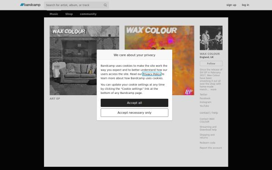The image size is (272, 170).
Task: Open the Redeem code link
Action: (x=207, y=143)
